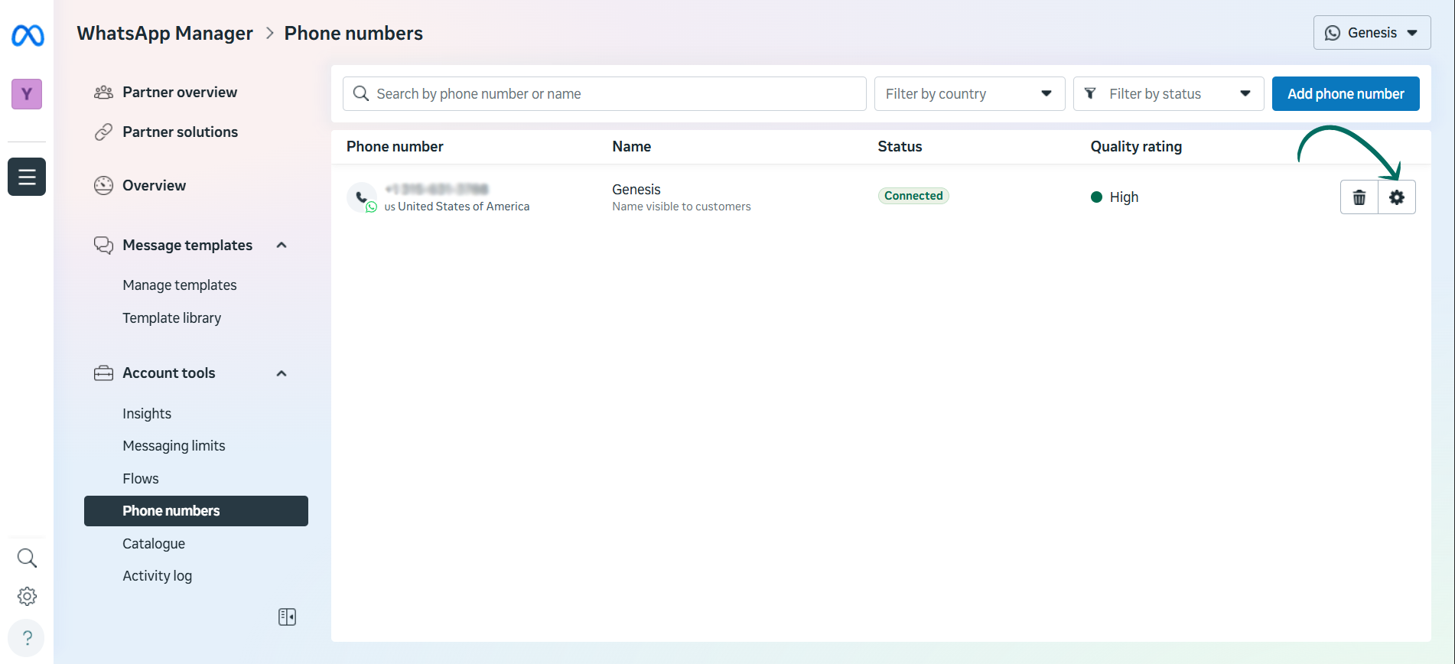Collapse the Account tools section
This screenshot has width=1455, height=664.
[282, 373]
